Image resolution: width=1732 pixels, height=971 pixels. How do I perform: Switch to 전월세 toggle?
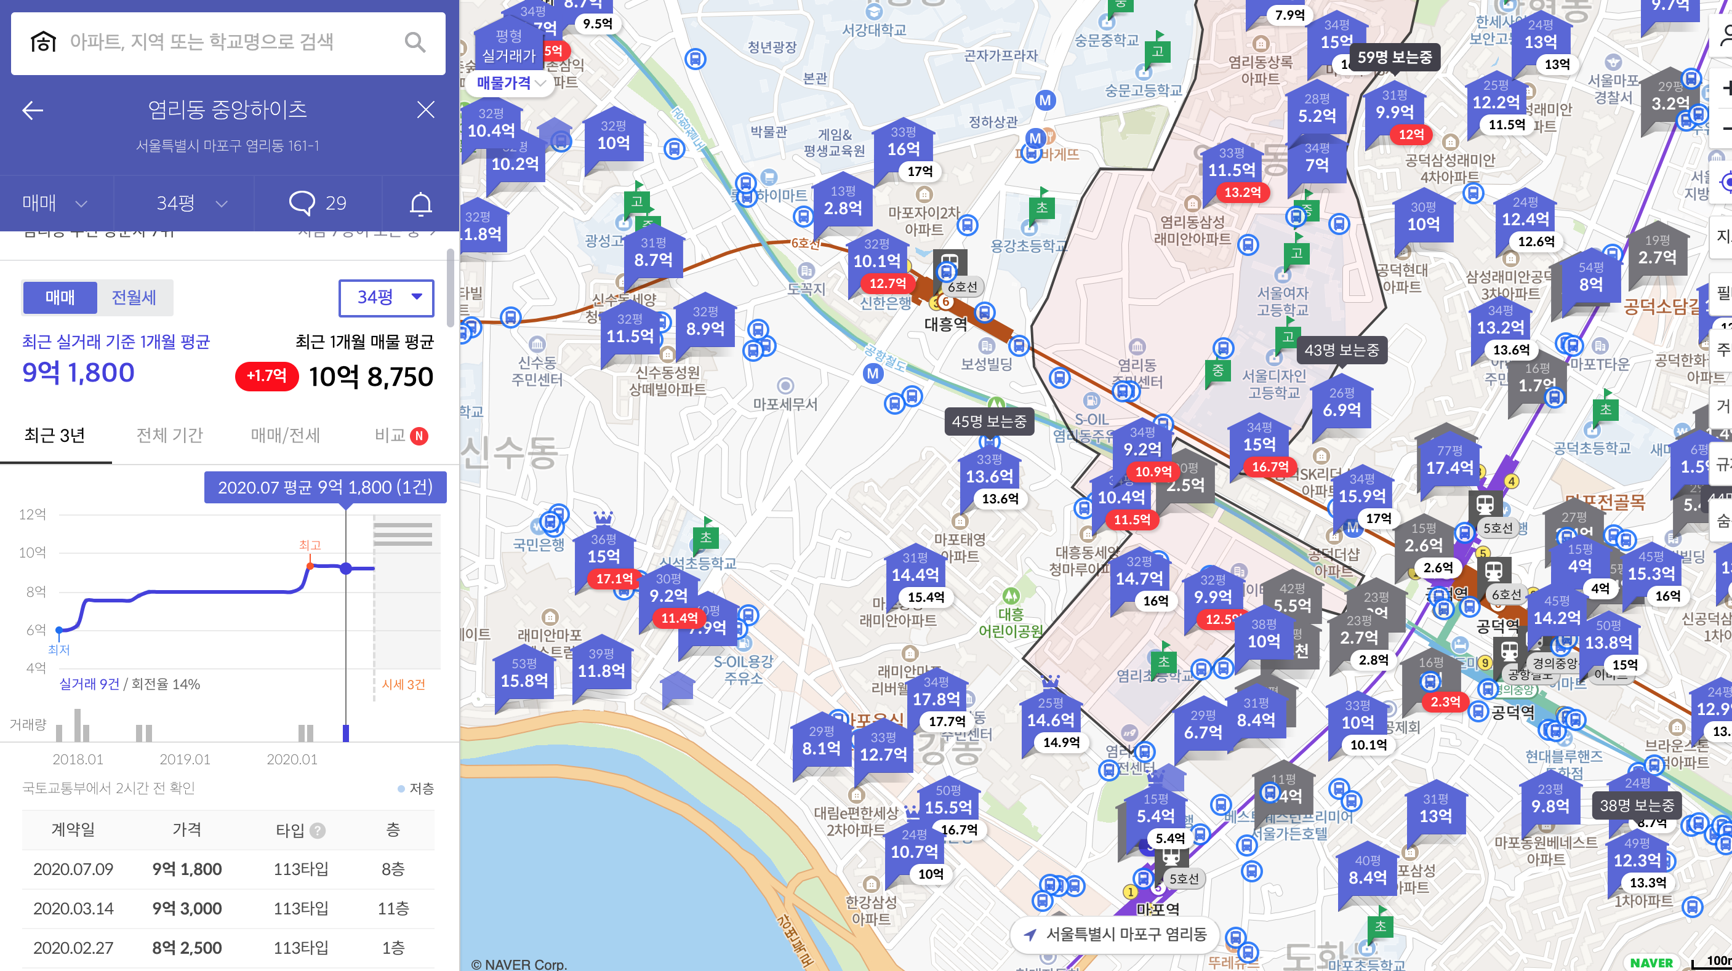click(134, 297)
